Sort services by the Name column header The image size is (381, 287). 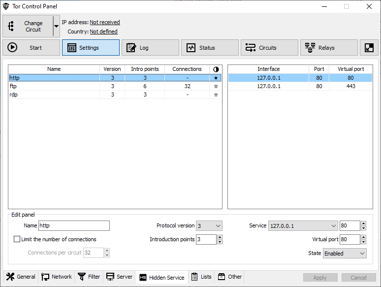54,69
